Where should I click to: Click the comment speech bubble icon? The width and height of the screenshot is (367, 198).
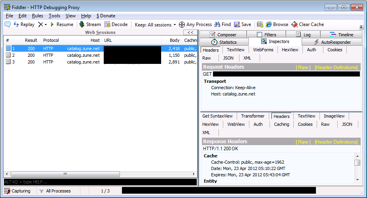[x=8, y=24]
